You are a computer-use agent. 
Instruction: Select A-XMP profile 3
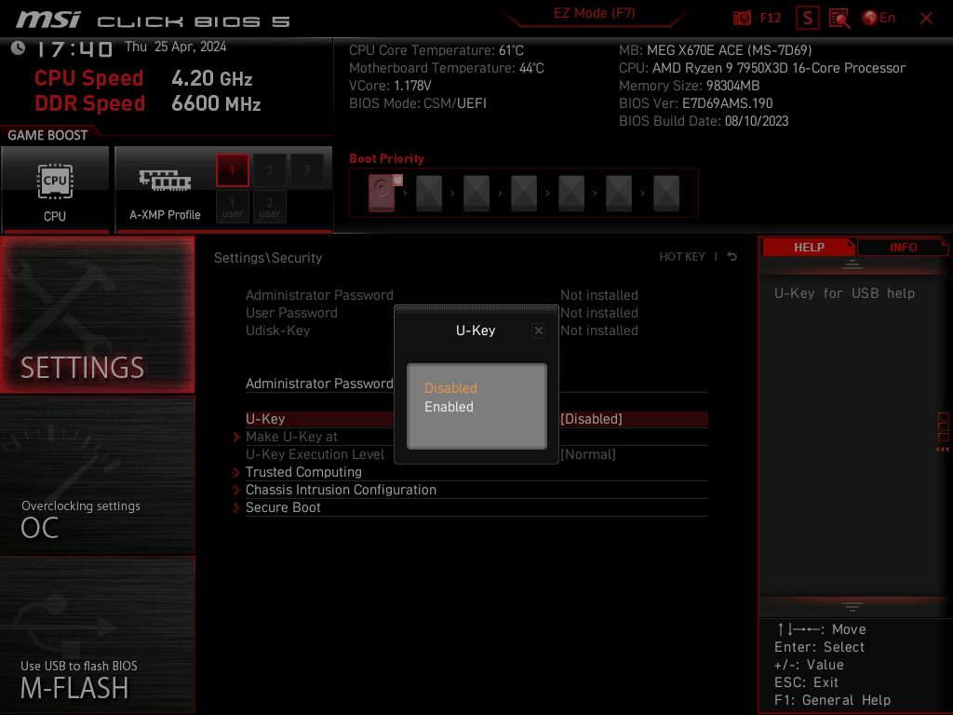[x=306, y=170]
